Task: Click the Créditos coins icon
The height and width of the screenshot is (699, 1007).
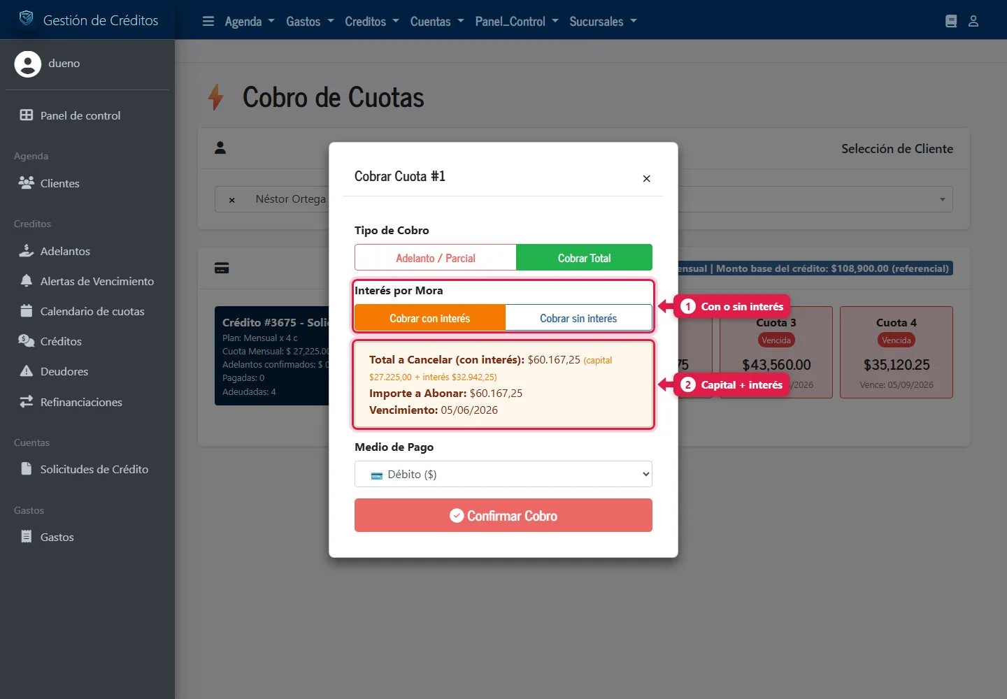Action: 27,341
